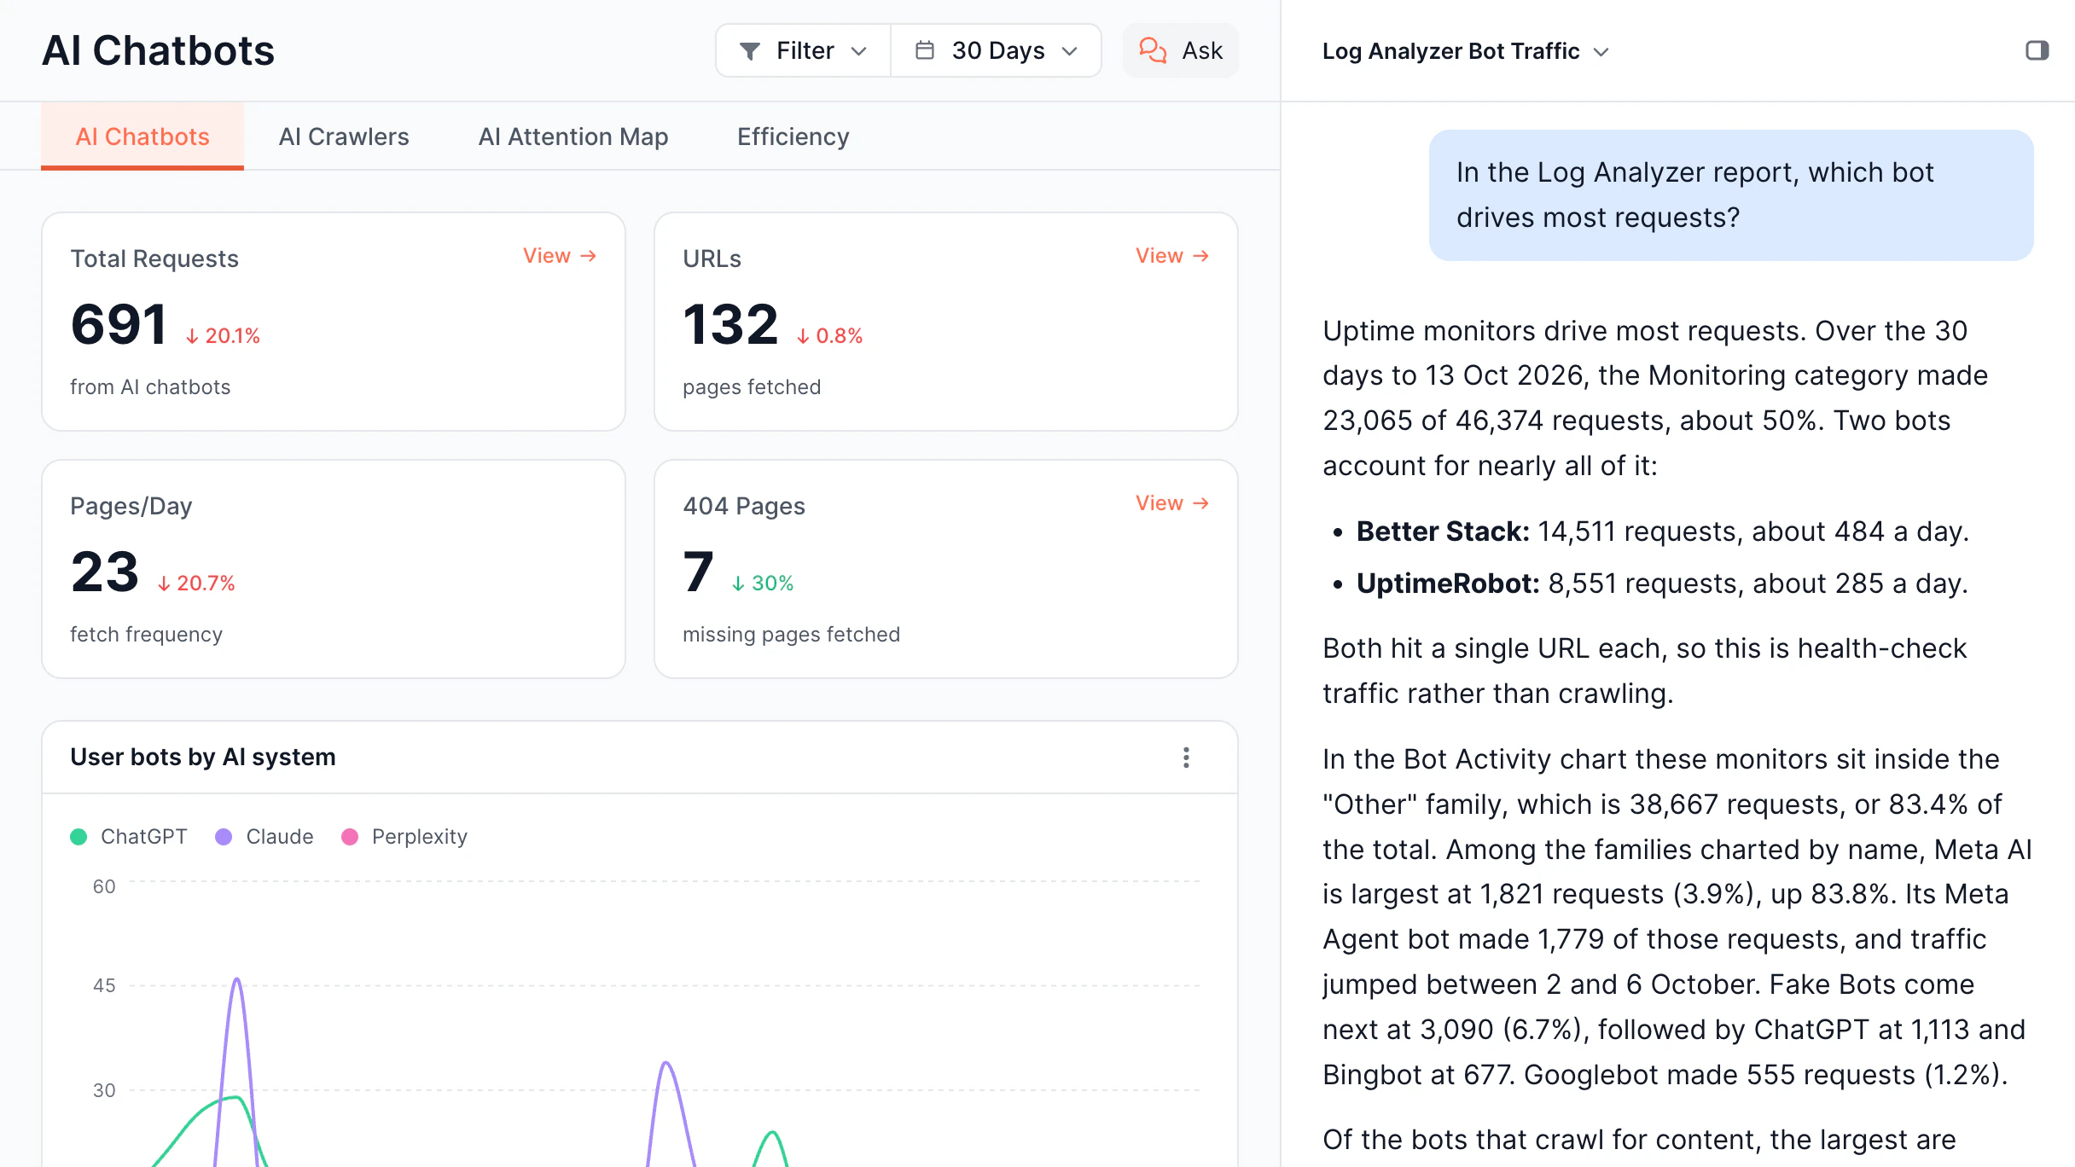Viewport: 2075px width, 1167px height.
Task: Click the 691 total requests value
Action: pos(119,325)
